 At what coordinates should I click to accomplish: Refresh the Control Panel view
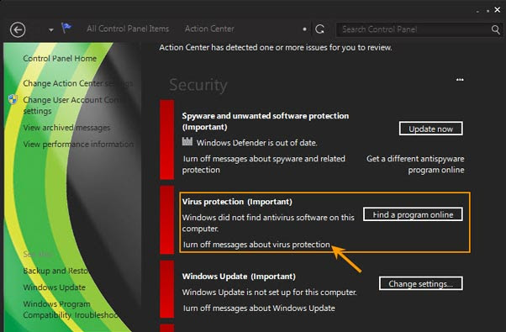(x=319, y=29)
